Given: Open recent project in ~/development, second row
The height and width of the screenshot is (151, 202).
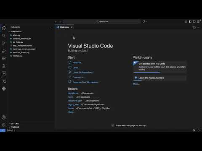Looking at the screenshot, I should pyautogui.click(x=70, y=97).
